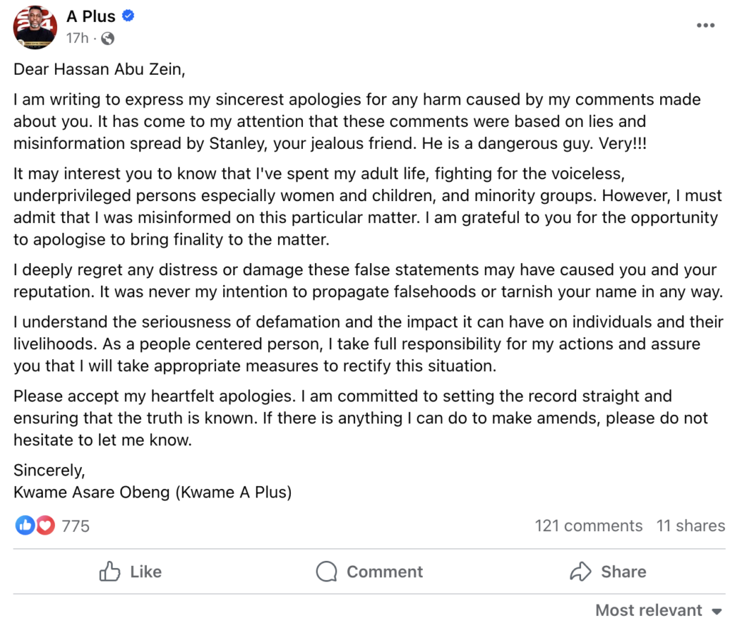
Task: Open the 11 shares link
Action: (x=690, y=526)
